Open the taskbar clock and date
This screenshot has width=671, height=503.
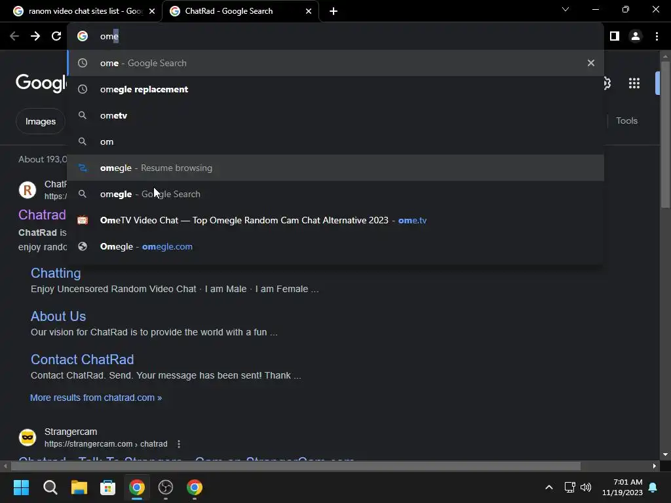coord(623,487)
